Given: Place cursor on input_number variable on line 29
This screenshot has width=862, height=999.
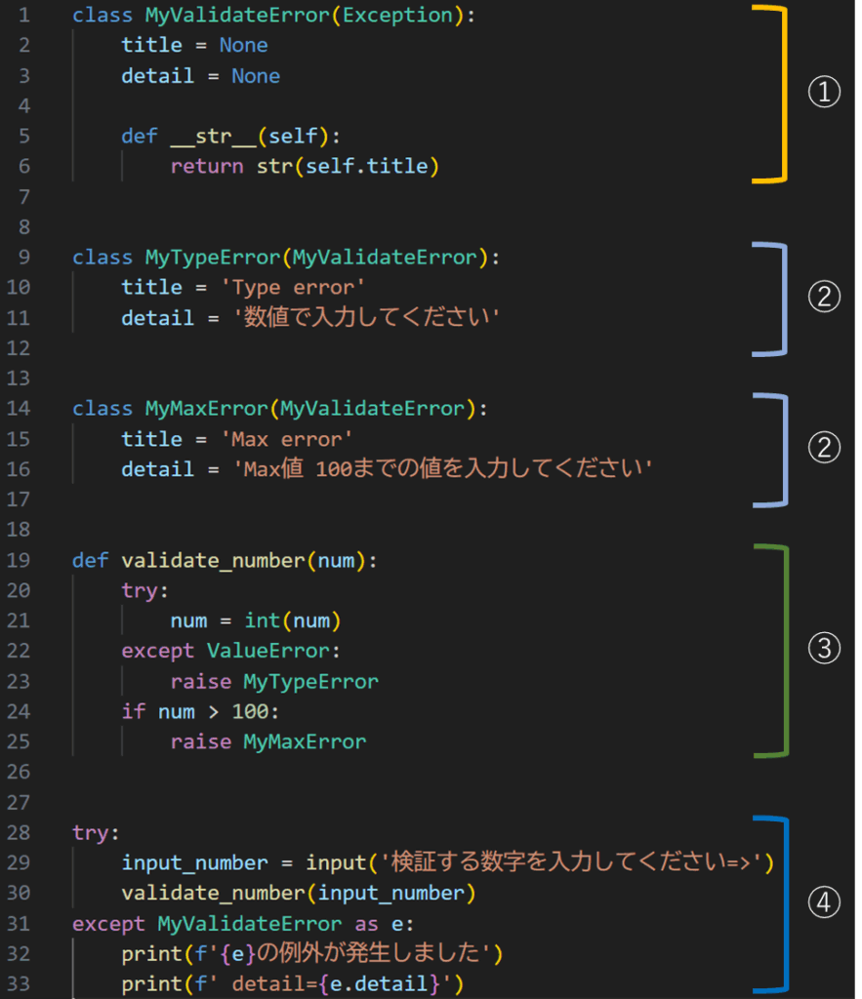Looking at the screenshot, I should [x=194, y=862].
